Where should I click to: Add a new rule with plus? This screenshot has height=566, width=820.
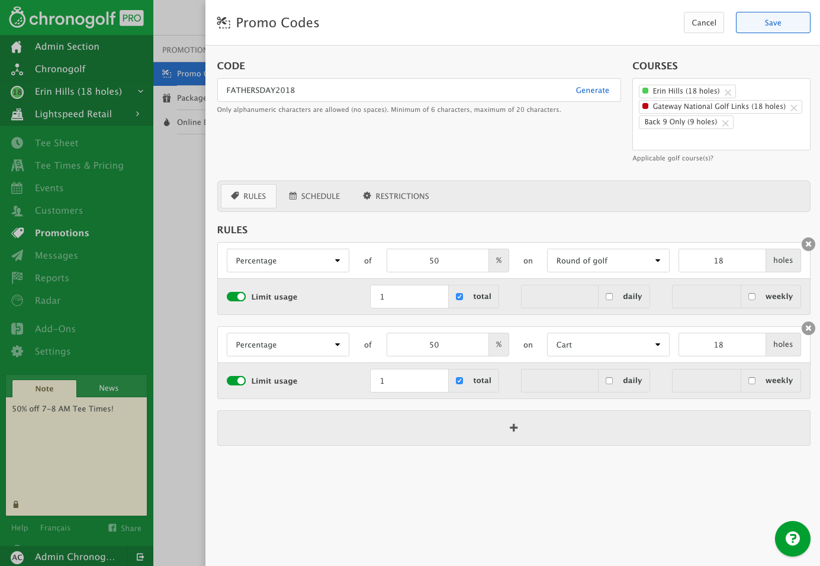(x=513, y=427)
